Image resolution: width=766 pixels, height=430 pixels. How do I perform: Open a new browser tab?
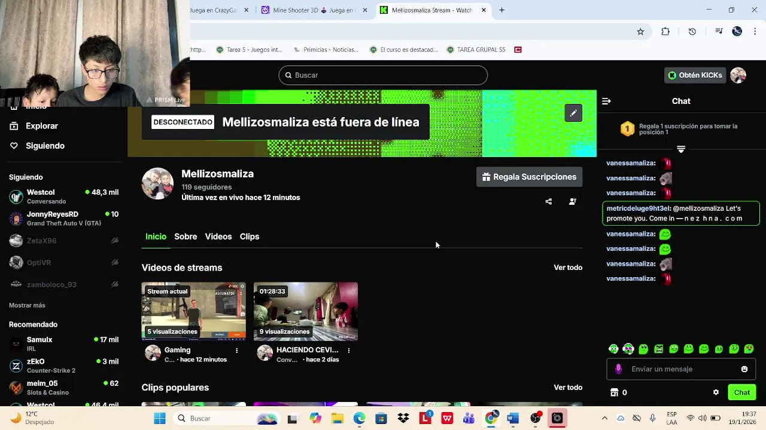[501, 10]
